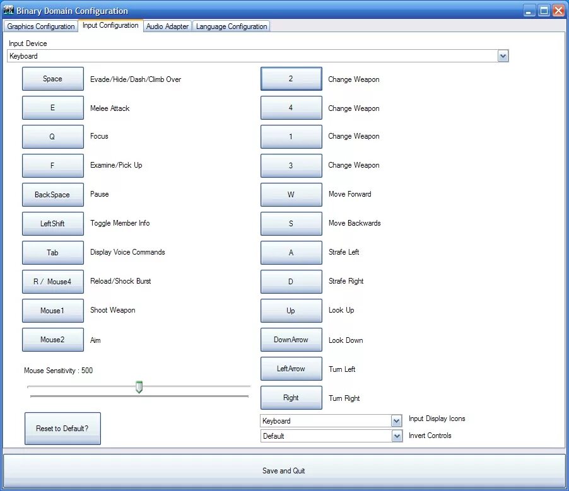The width and height of the screenshot is (569, 491).
Task: Go to the Language Configuration tab
Action: pyautogui.click(x=231, y=26)
